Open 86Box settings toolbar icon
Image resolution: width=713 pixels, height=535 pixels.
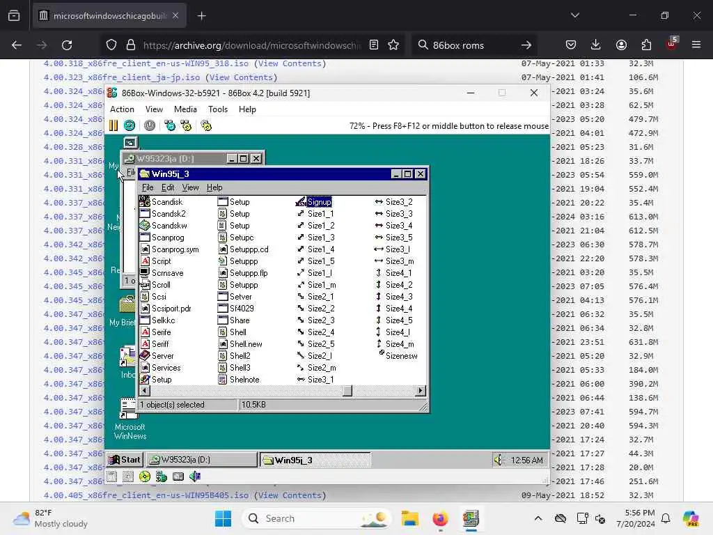[x=206, y=125]
